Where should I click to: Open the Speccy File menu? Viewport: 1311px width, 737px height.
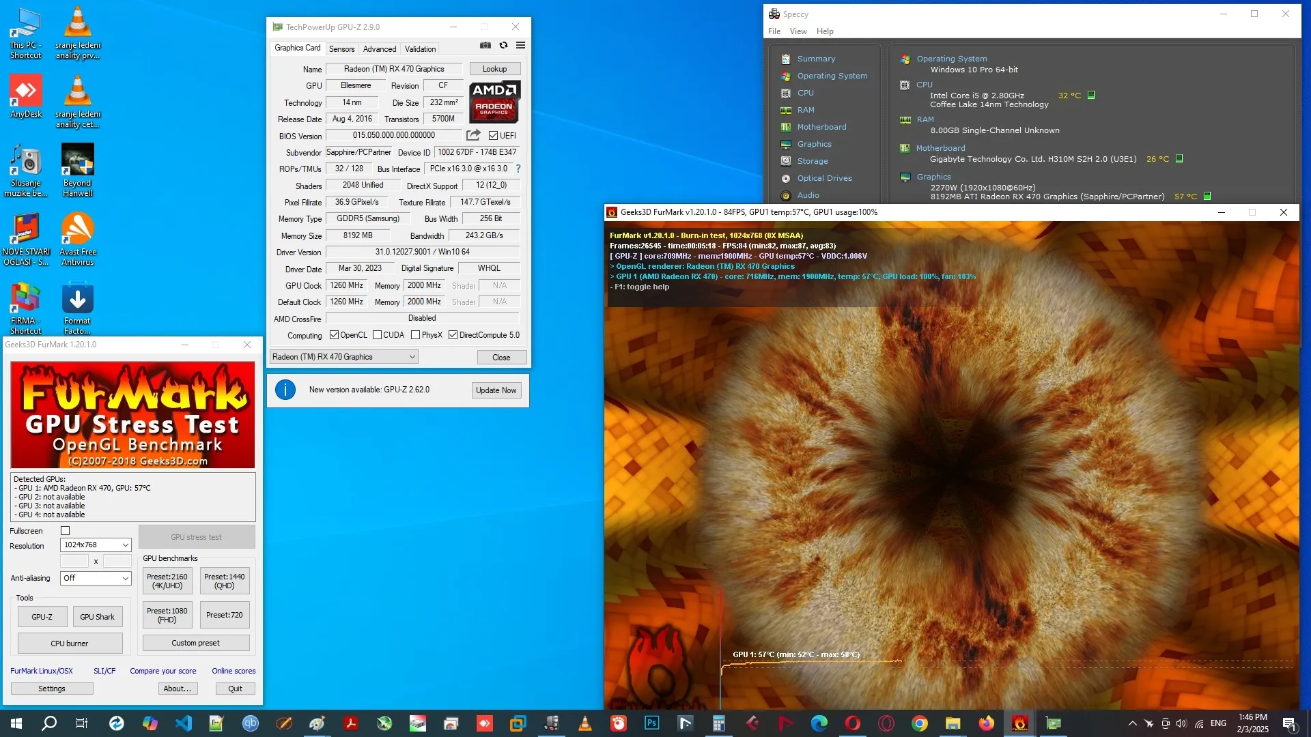(774, 31)
